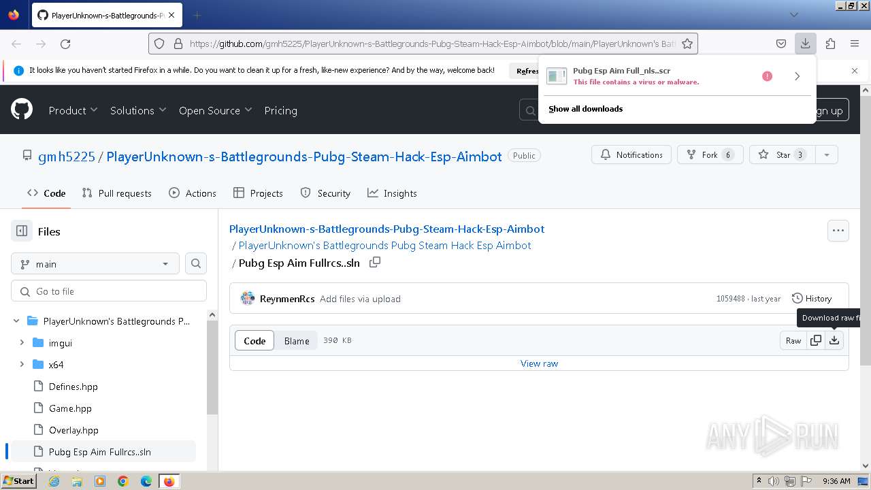Click ReynmenRcs avatar image
This screenshot has height=490, width=871.
point(248,298)
